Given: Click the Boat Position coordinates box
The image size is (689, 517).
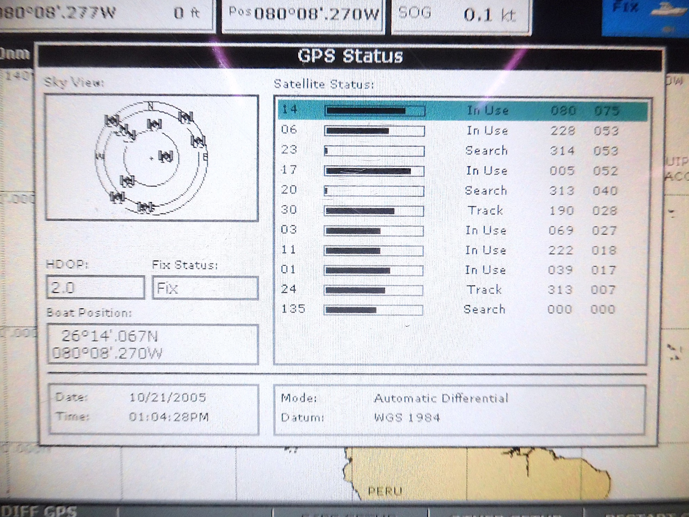Looking at the screenshot, I should pos(153,344).
